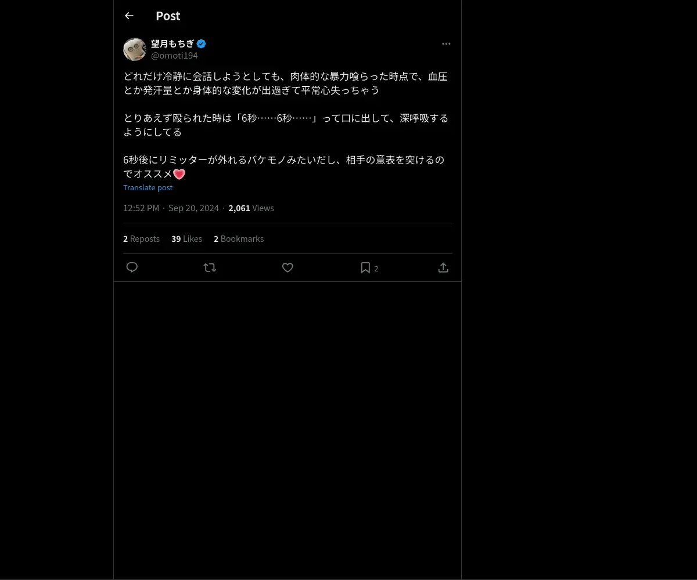Click the pink heart emoji in the post
This screenshot has height=580, width=697.
point(179,174)
